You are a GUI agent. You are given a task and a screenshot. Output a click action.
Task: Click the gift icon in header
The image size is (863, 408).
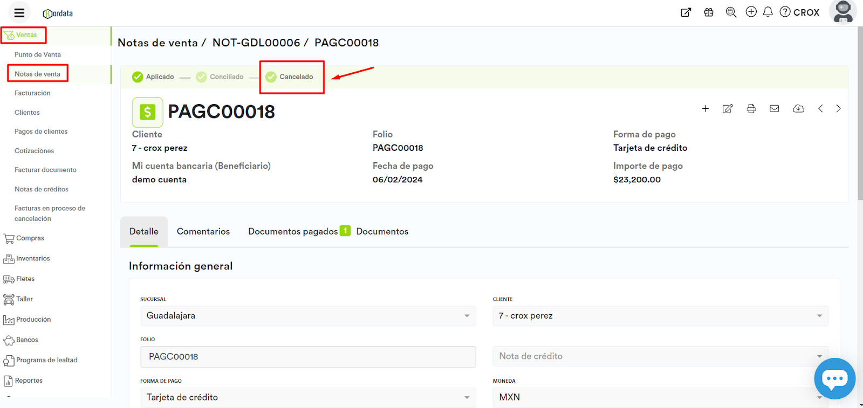coord(709,12)
